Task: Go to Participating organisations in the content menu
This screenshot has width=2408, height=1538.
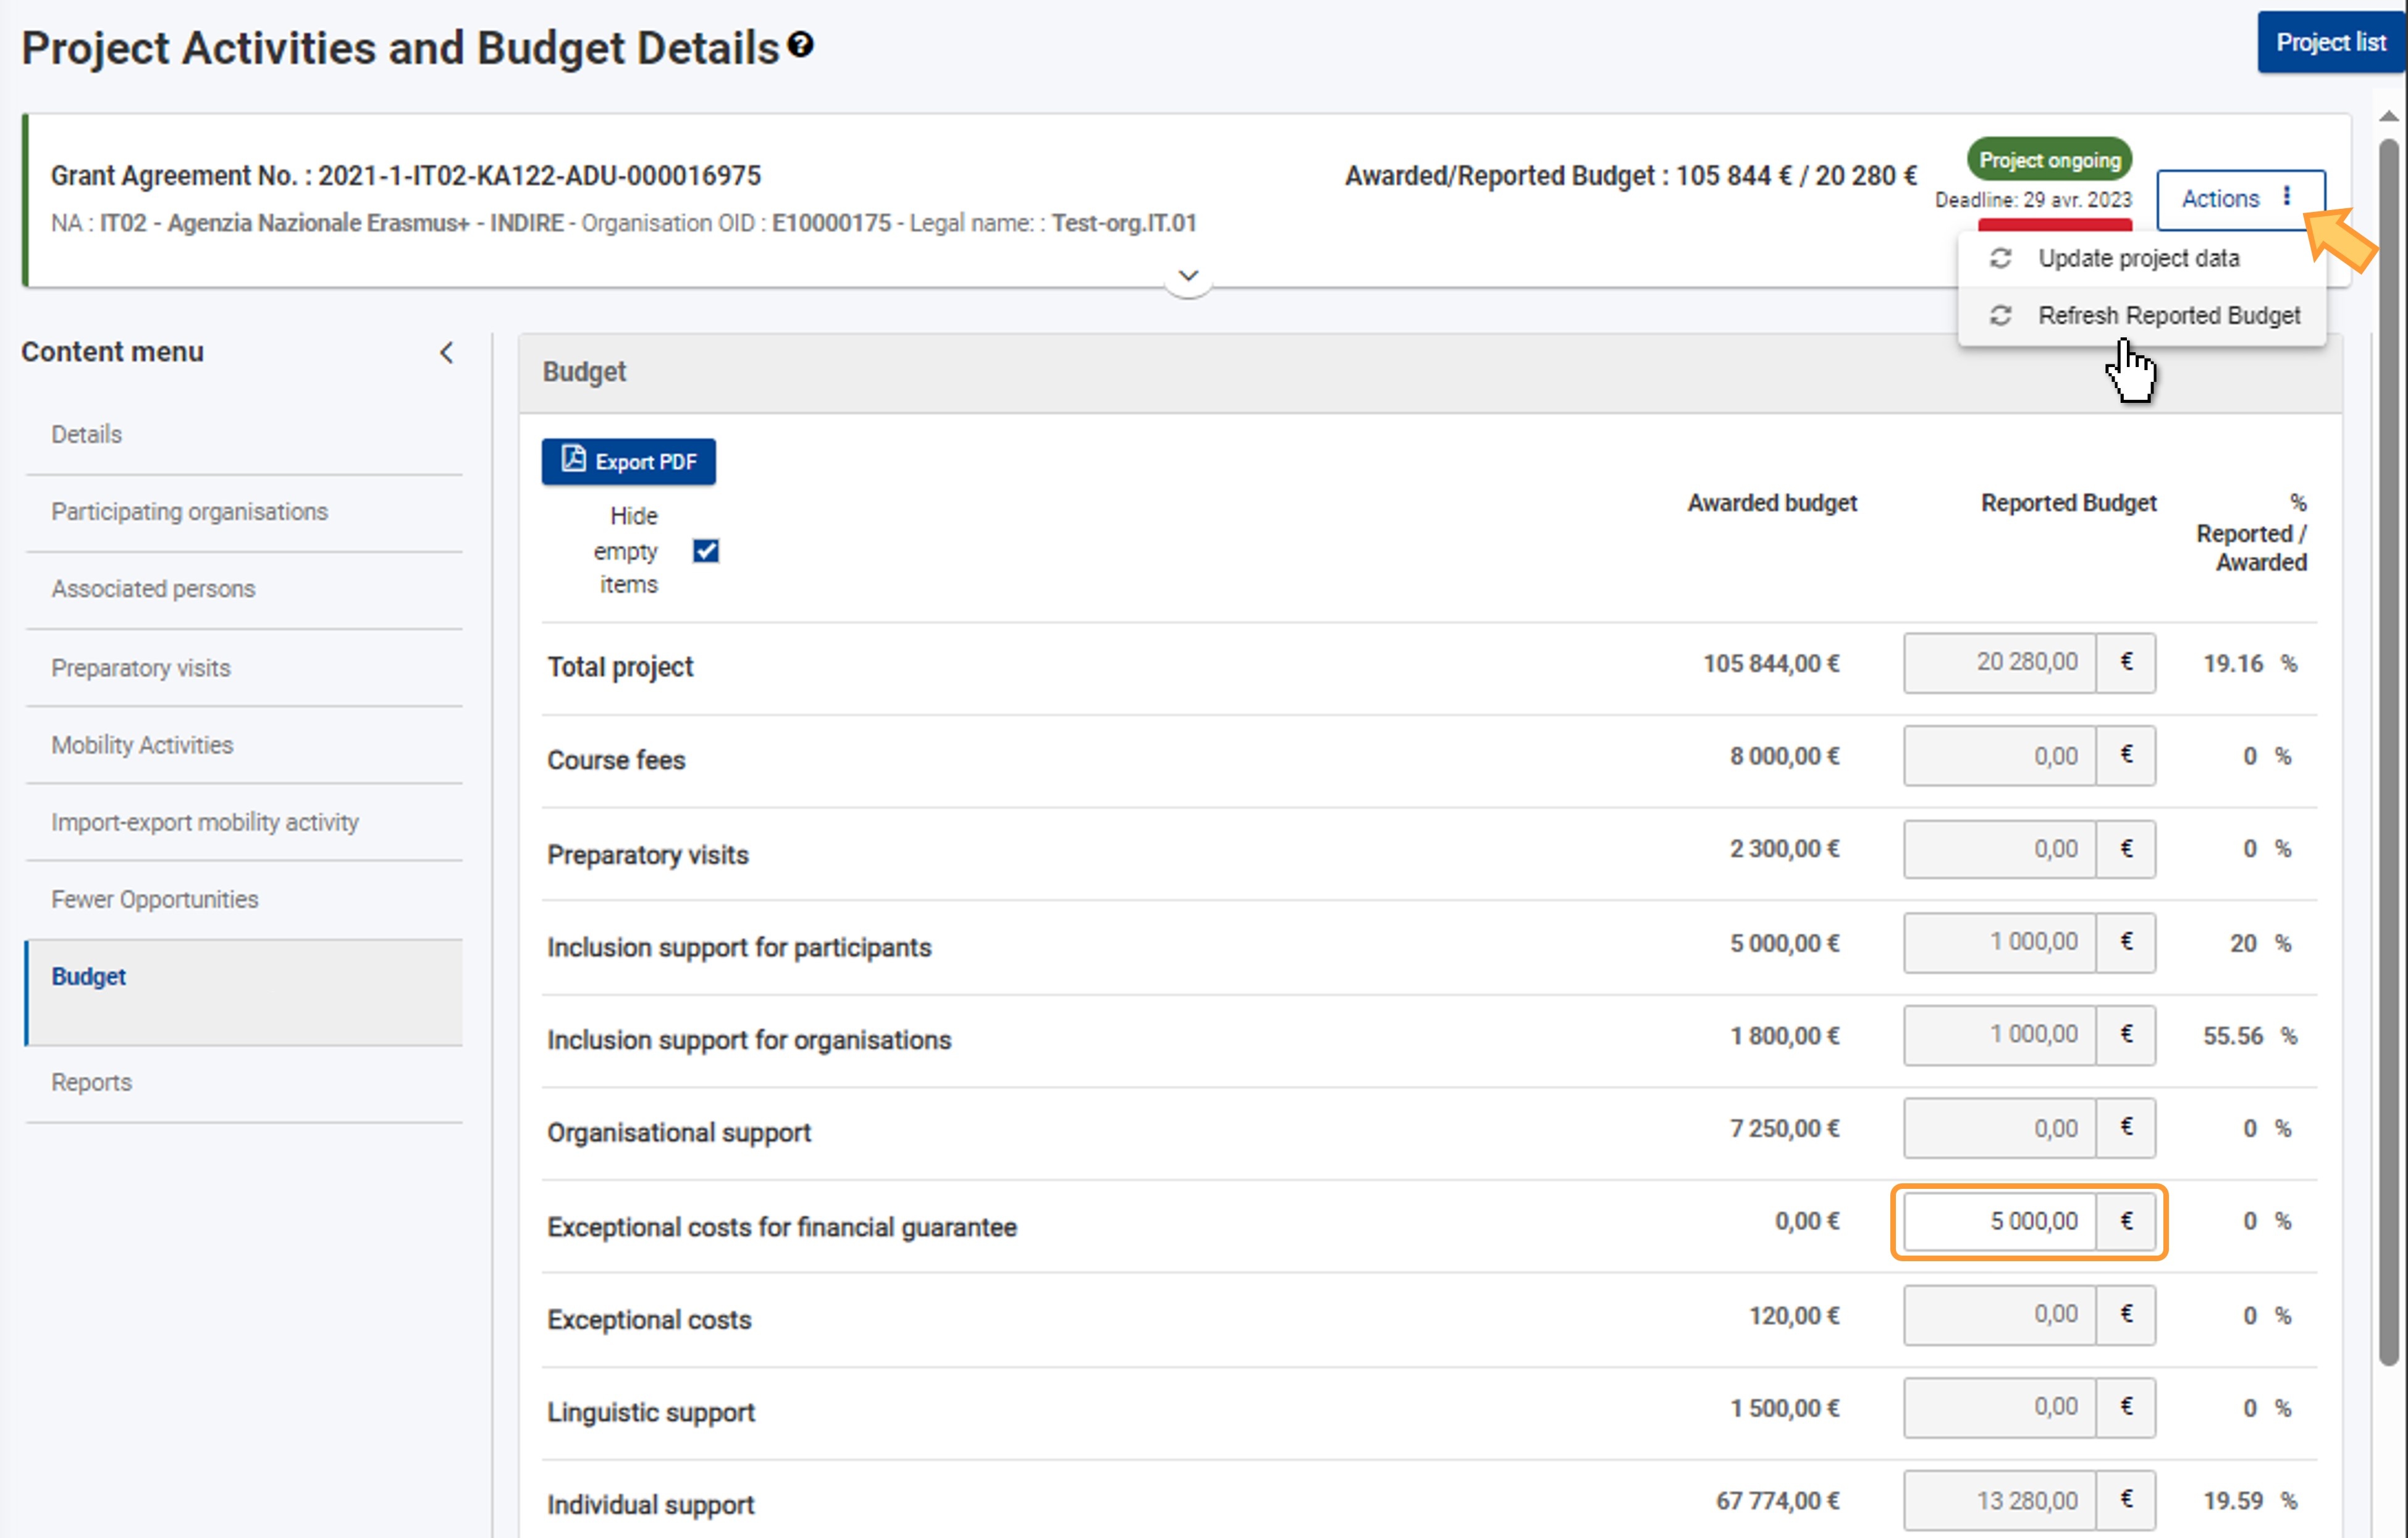Action: 189,512
